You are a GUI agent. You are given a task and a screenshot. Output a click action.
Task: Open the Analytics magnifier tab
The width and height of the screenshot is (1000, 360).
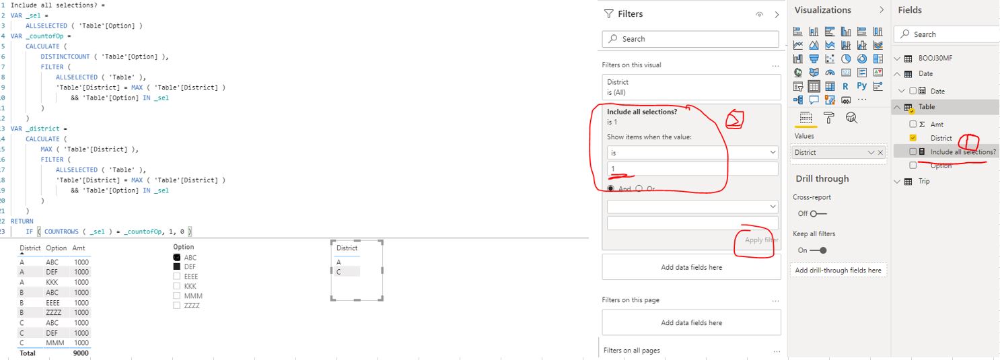(x=851, y=118)
